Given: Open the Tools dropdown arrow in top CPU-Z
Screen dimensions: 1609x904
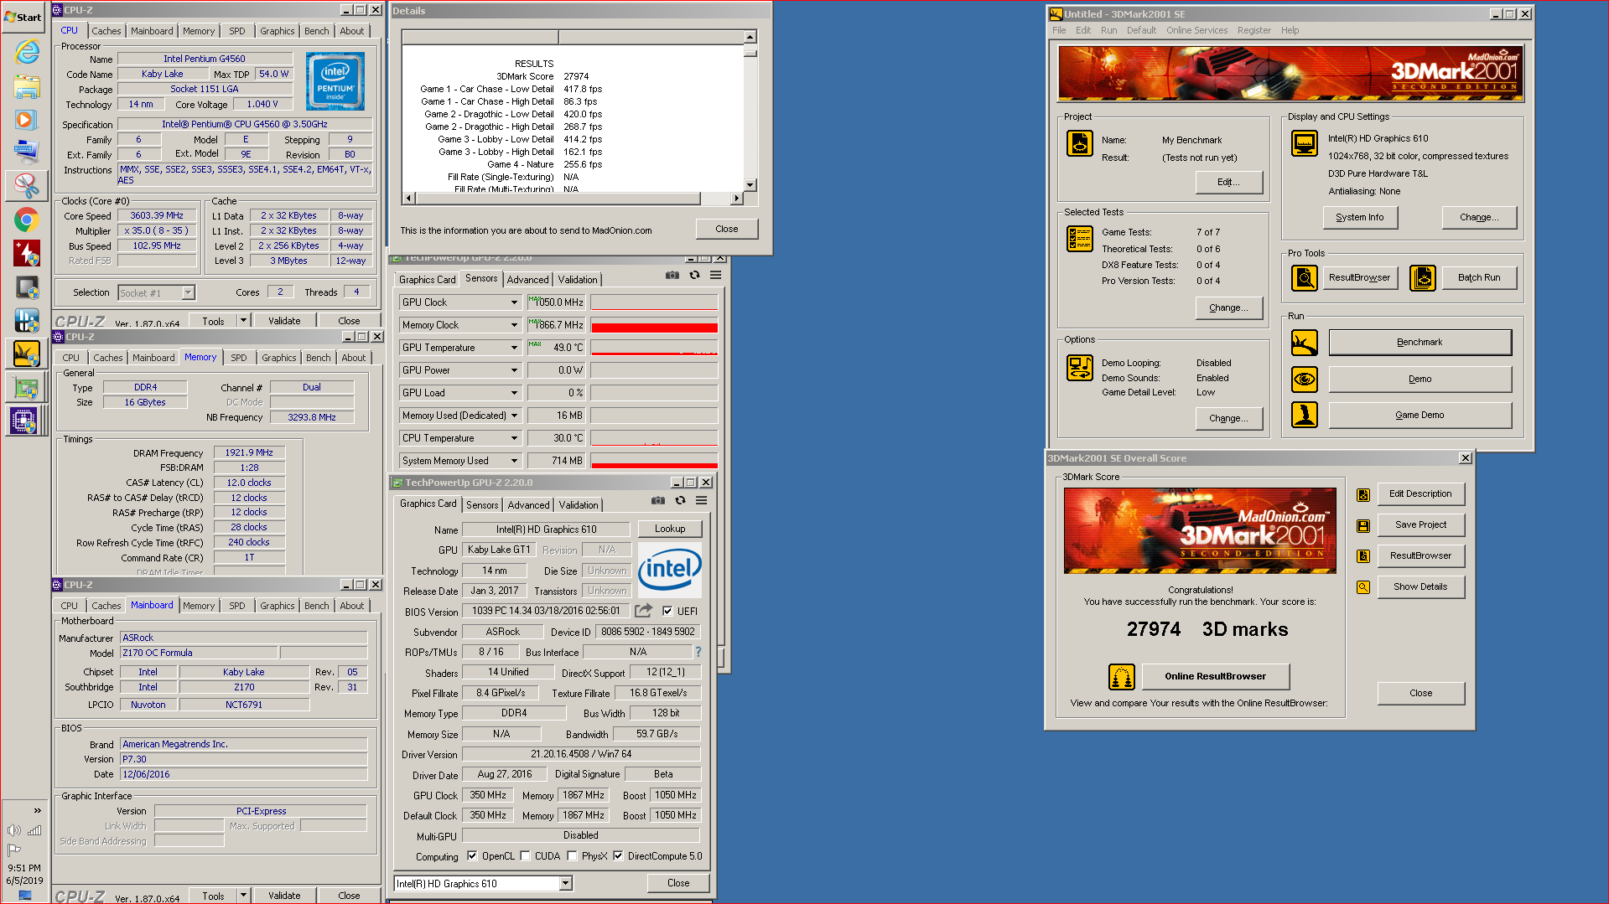Looking at the screenshot, I should [x=243, y=321].
